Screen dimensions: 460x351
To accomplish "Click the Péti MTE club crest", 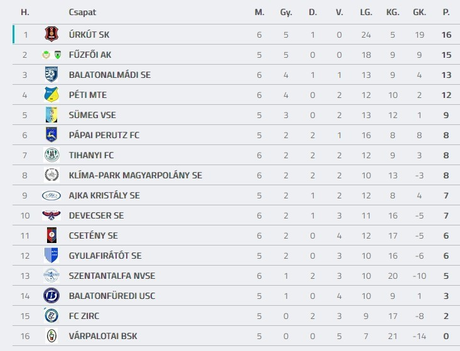I will 51,95.
